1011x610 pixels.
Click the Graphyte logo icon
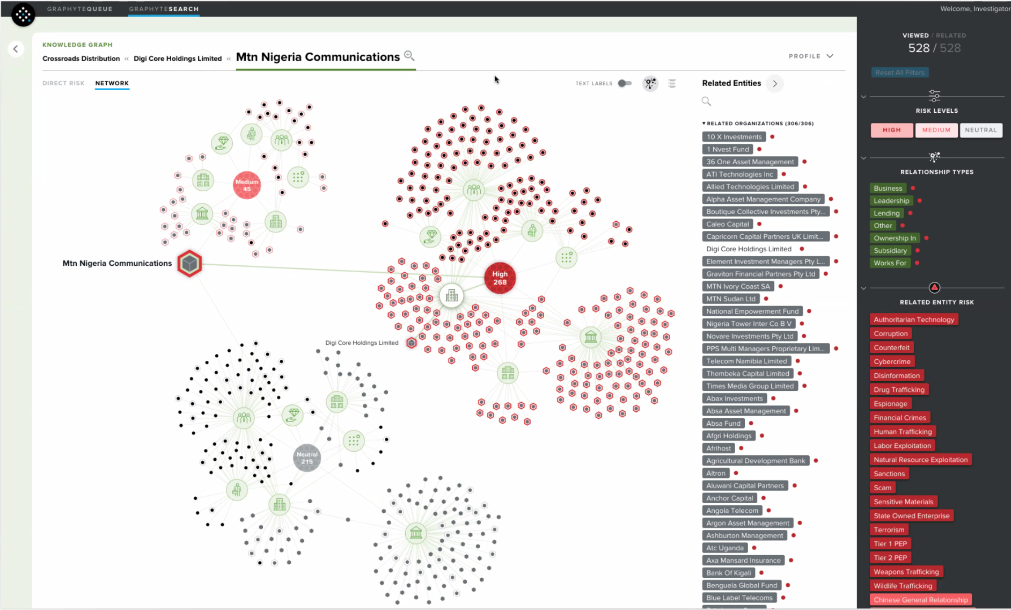(23, 14)
